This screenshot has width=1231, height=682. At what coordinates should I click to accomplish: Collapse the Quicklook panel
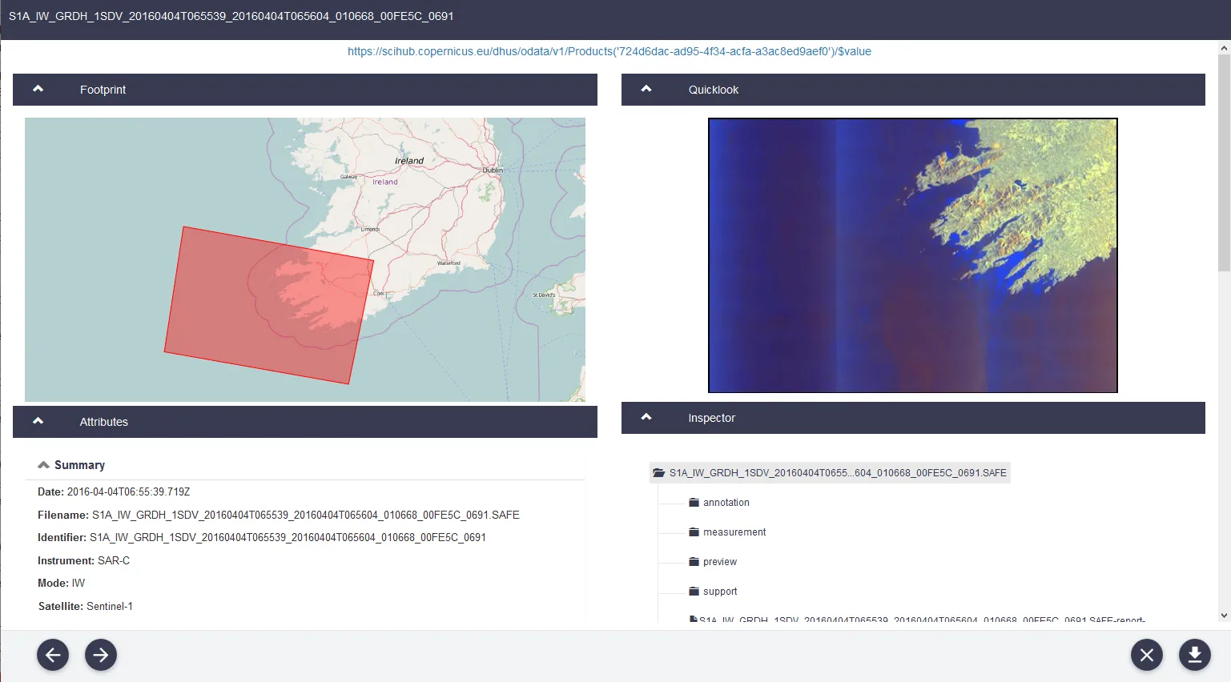click(646, 89)
